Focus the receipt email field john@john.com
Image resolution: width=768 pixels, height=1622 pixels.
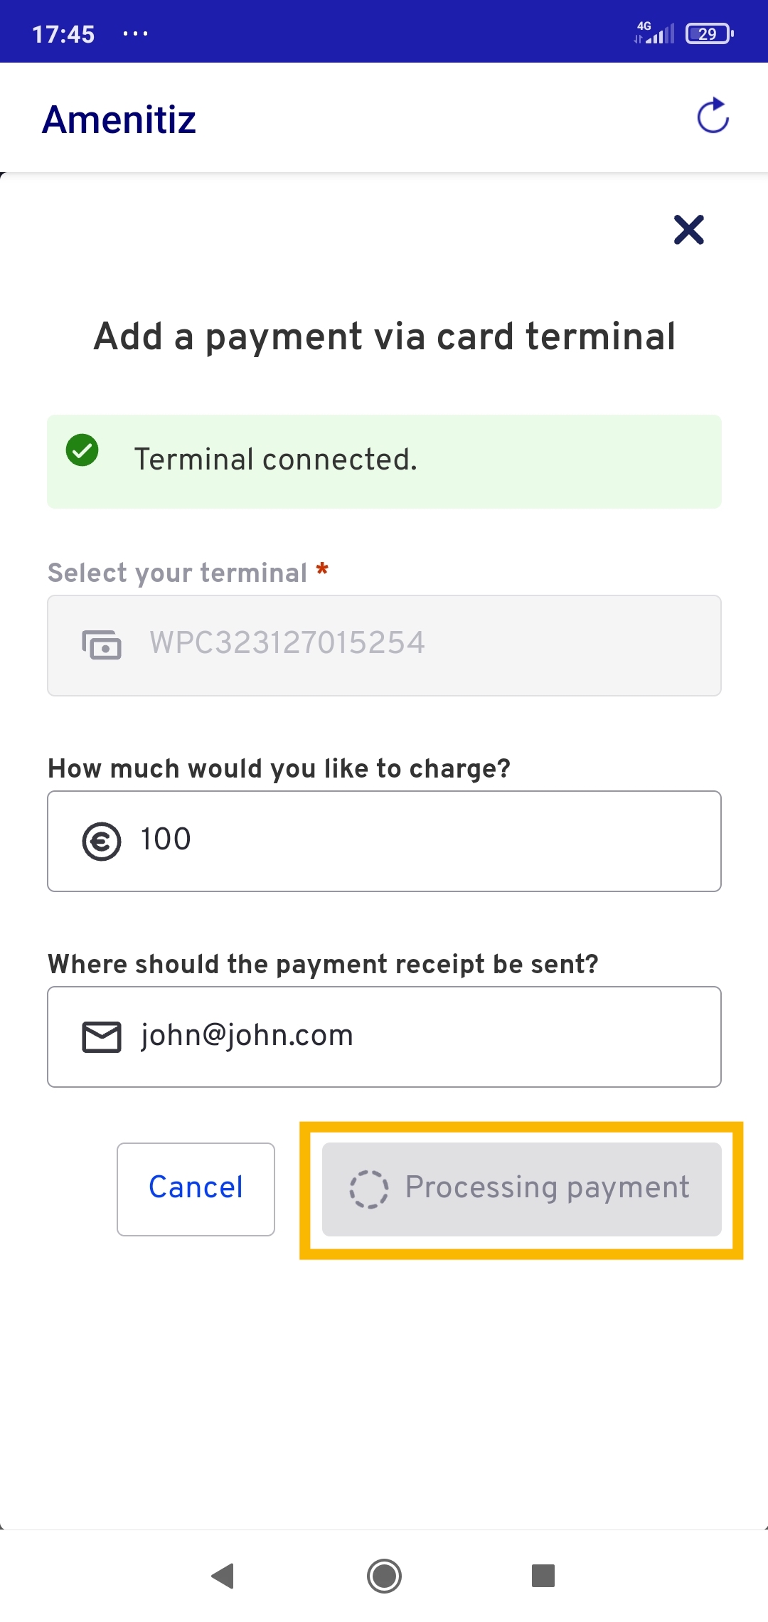(x=384, y=1037)
